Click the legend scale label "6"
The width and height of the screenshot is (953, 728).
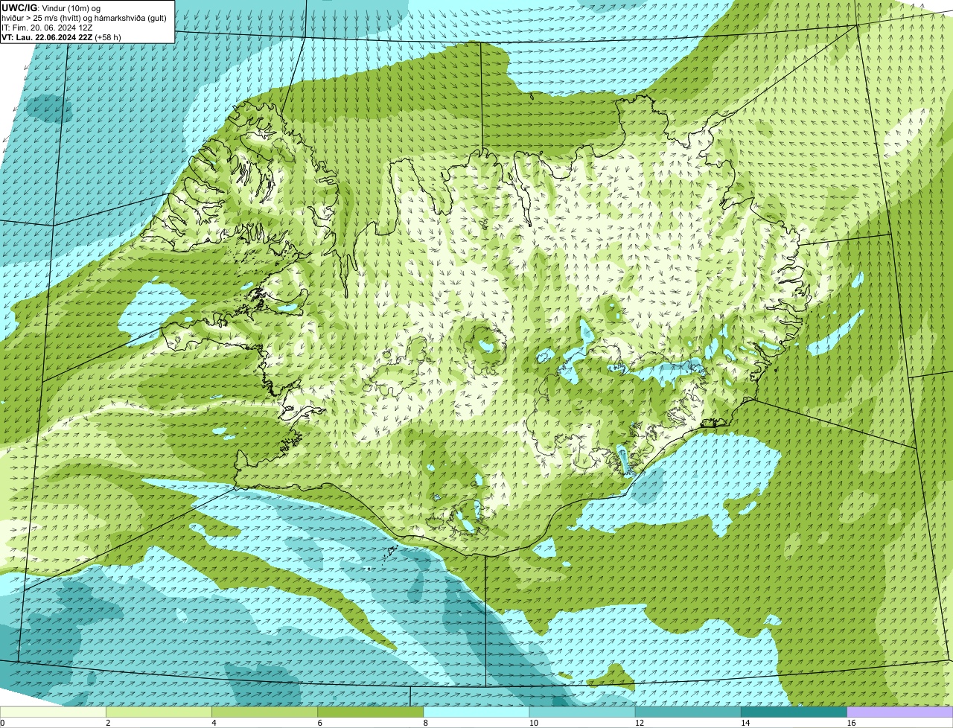319,723
